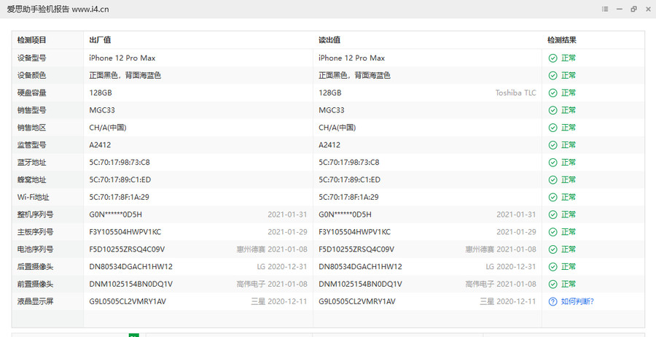656x337 pixels.
Task: Click the factory 128GB capacity value
Action: (101, 93)
